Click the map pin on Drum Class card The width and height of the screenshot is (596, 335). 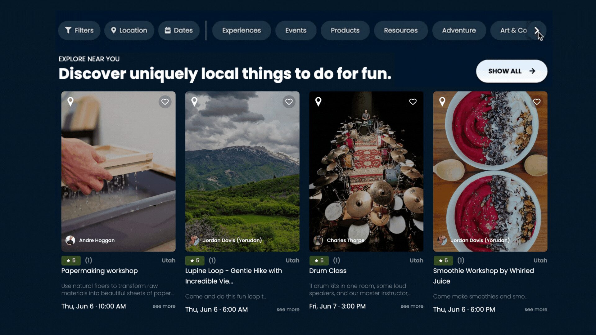(318, 101)
